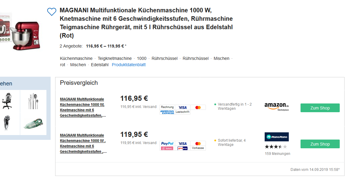Viewport: 356px width, 194px height.
Task: Open the gaming chair thumbnail
Action: pyautogui.click(x=7, y=101)
